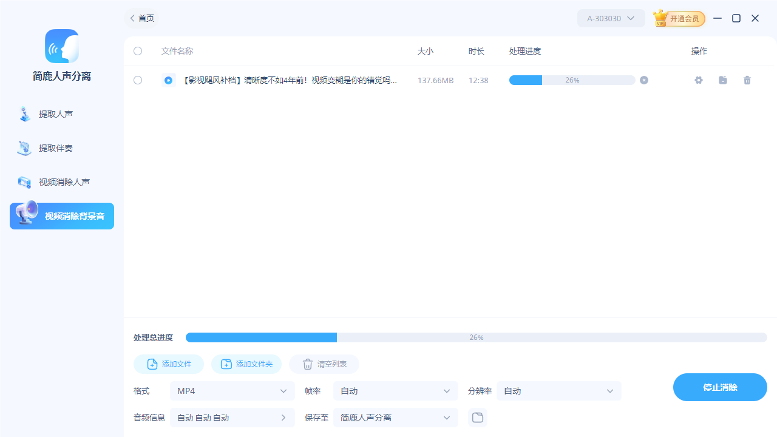777x437 pixels.
Task: Toggle the blue radio indicator on the file row
Action: (168, 80)
